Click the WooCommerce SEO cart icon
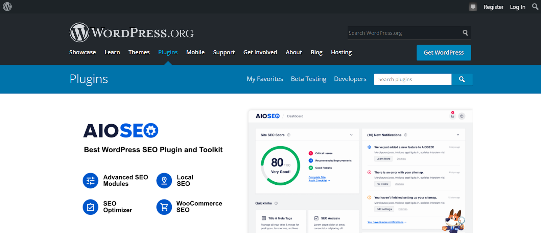Screen dimensions: 541x233 (164, 207)
